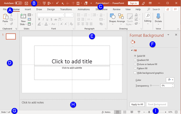Screen dimensions: 181x114
Task: Open Customize Quick Access Toolbar dropdown
Action: [91, 3]
